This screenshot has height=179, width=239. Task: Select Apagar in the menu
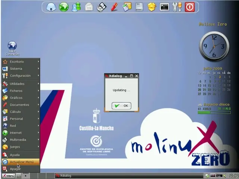point(21,169)
